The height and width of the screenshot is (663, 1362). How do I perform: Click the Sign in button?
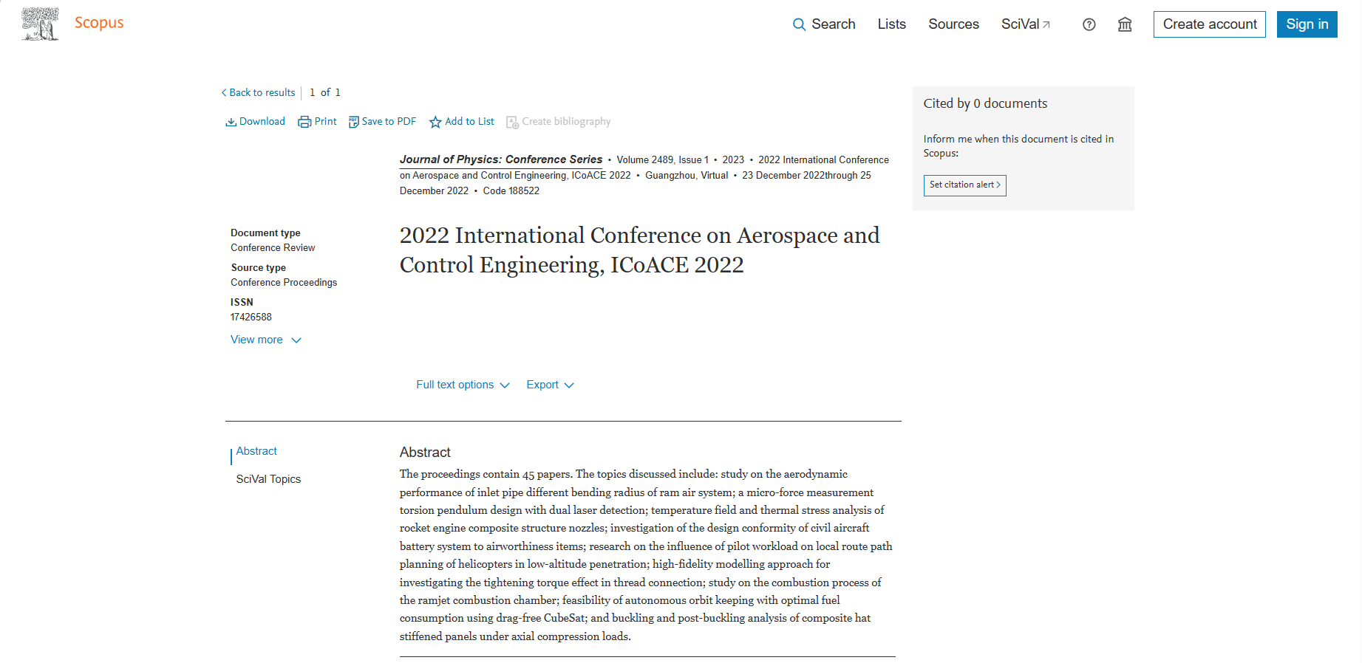pos(1307,24)
